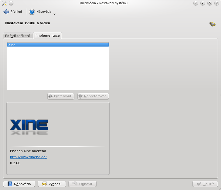Reset settings with the Výchozí button
Screen dimensions: 221x190
click(x=52, y=184)
